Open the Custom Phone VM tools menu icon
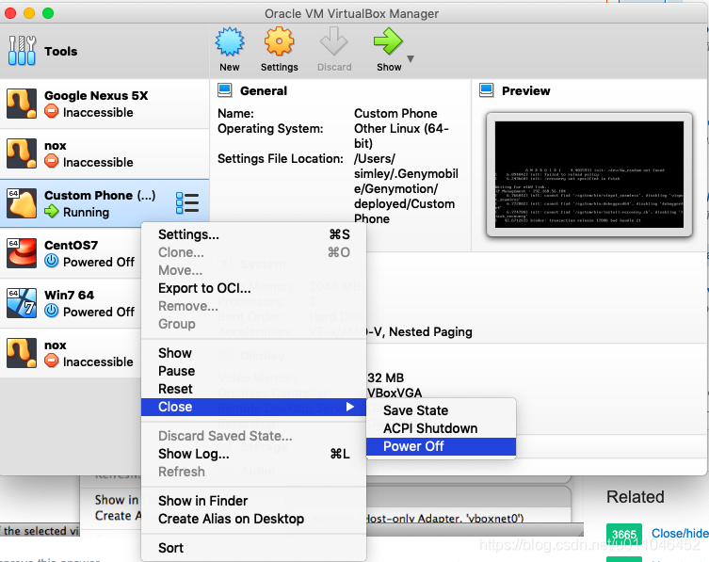Viewport: 709px width, 562px height. pyautogui.click(x=187, y=203)
